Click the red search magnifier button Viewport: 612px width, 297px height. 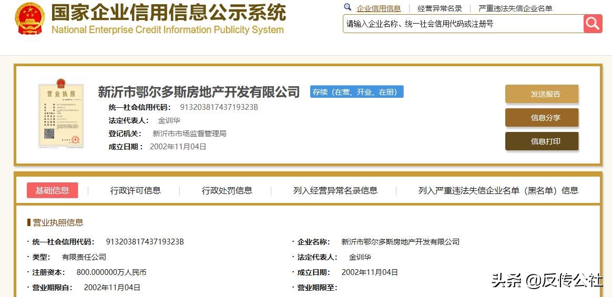tap(593, 24)
